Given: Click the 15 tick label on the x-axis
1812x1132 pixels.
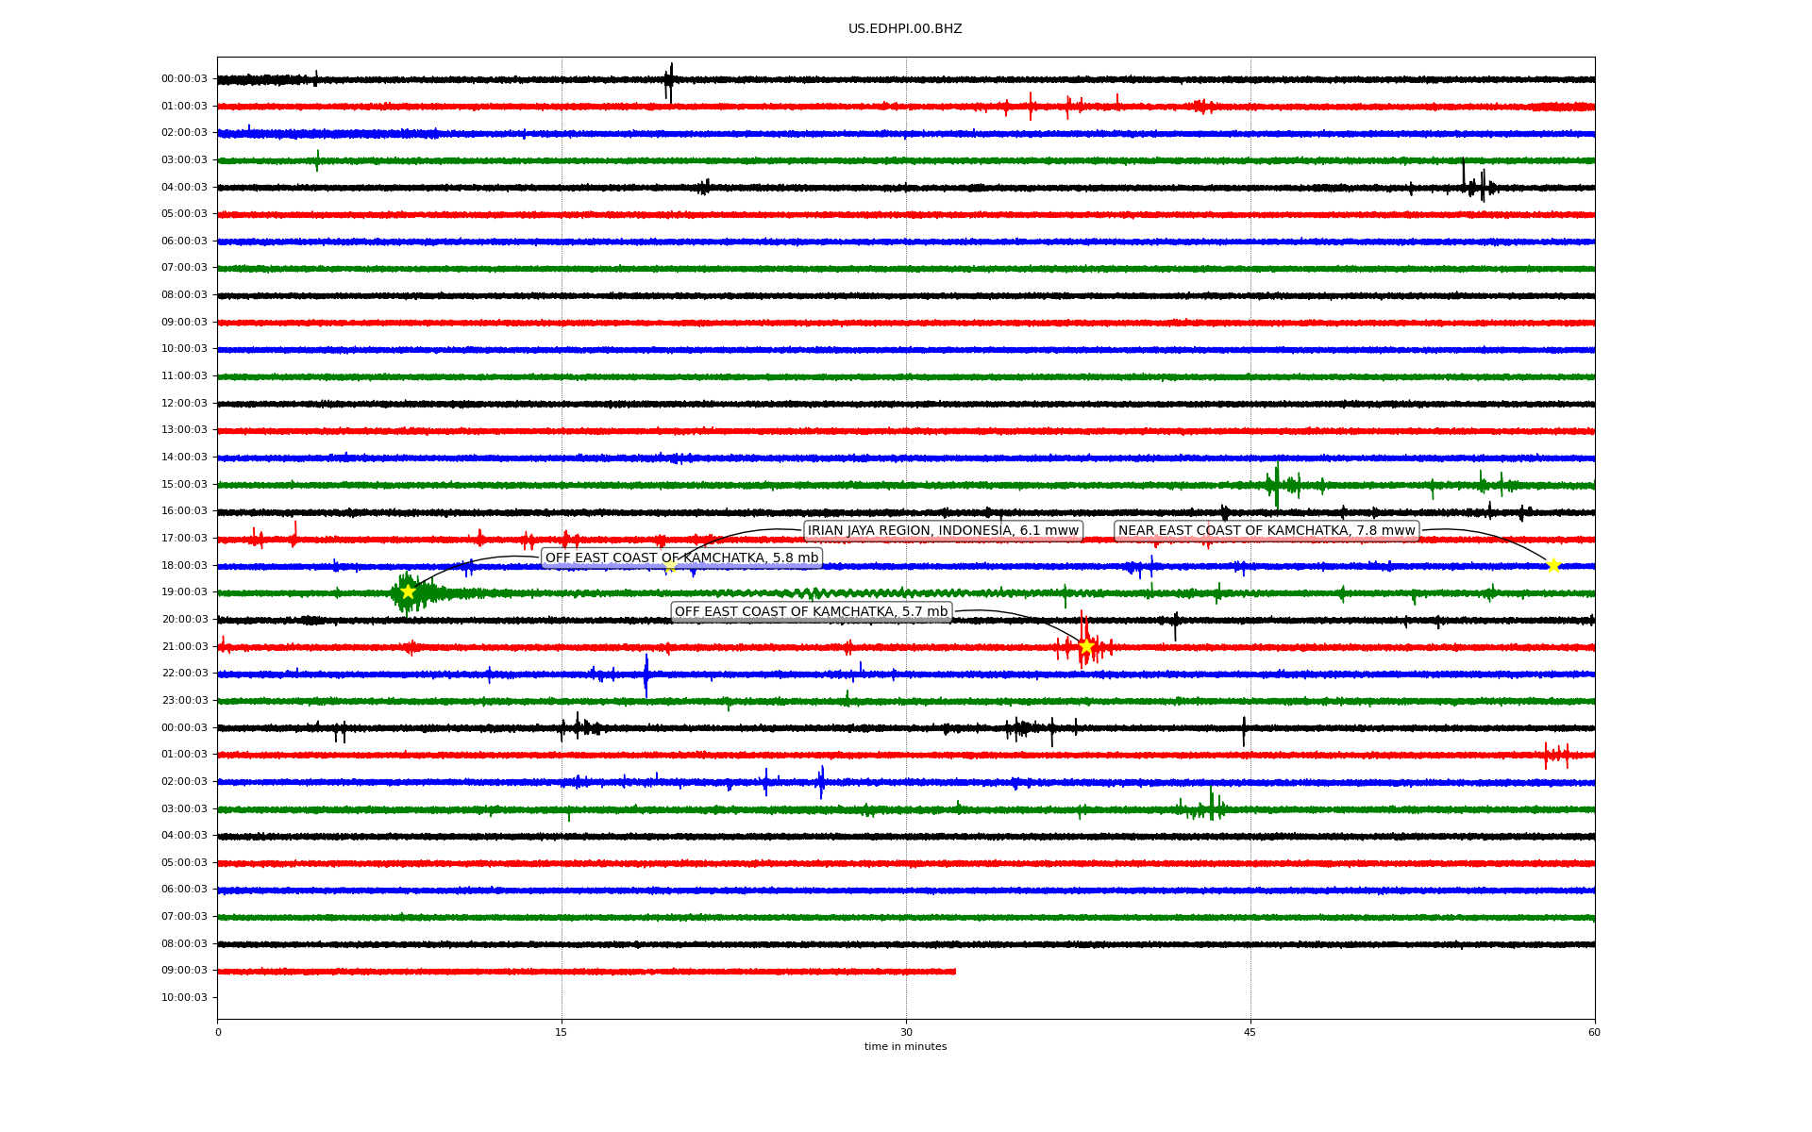Looking at the screenshot, I should 562,1032.
